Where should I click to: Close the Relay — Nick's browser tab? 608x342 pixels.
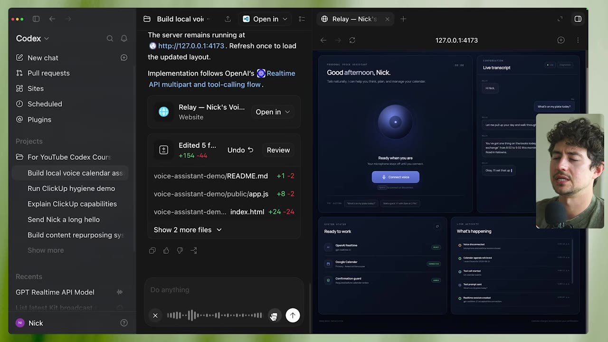tap(387, 19)
